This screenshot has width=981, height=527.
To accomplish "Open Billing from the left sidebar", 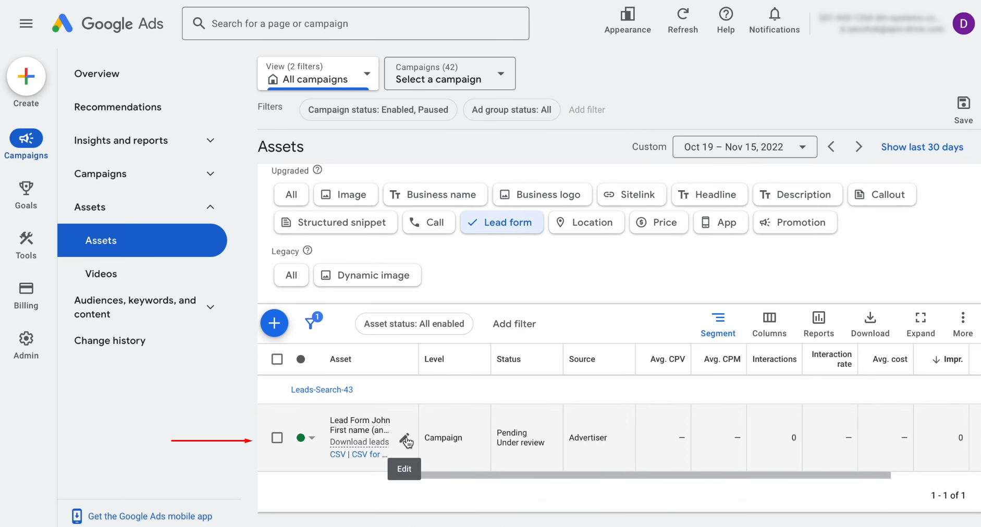I will 26,295.
